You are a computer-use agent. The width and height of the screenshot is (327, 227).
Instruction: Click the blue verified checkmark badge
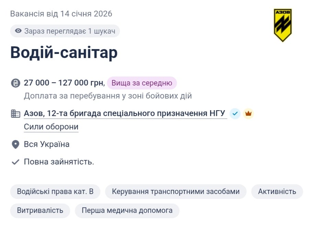pos(235,114)
